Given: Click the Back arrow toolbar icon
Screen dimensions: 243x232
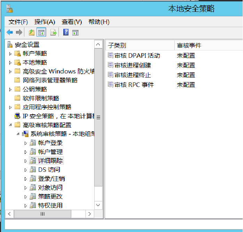Looking at the screenshot, I should tap(10, 32).
